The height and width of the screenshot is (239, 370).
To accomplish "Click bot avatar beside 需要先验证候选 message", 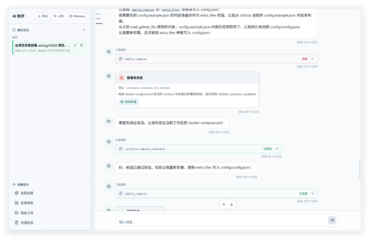I will (x=109, y=121).
